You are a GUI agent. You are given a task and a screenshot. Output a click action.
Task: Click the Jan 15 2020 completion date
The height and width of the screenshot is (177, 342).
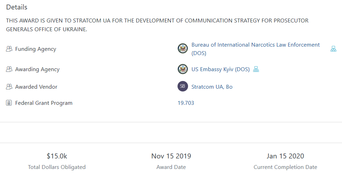[x=285, y=156]
